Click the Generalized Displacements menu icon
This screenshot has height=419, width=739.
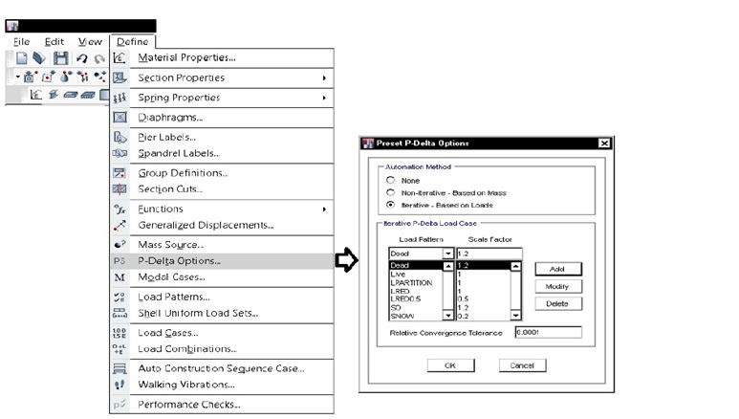click(x=120, y=226)
